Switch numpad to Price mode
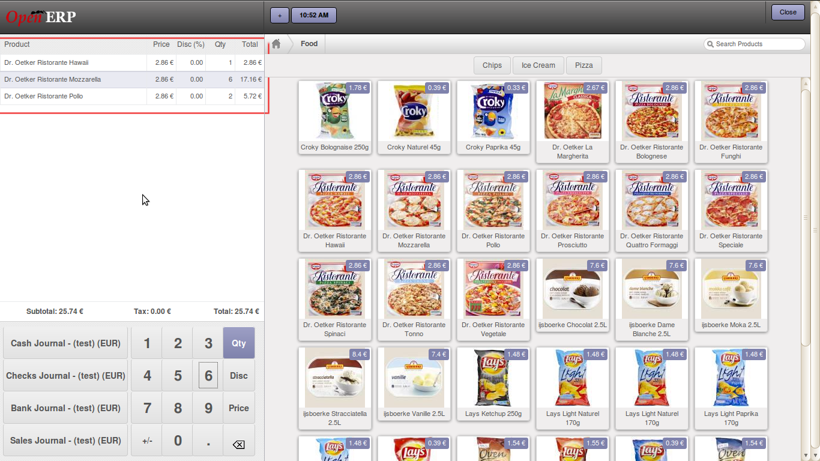The width and height of the screenshot is (820, 461). (239, 408)
